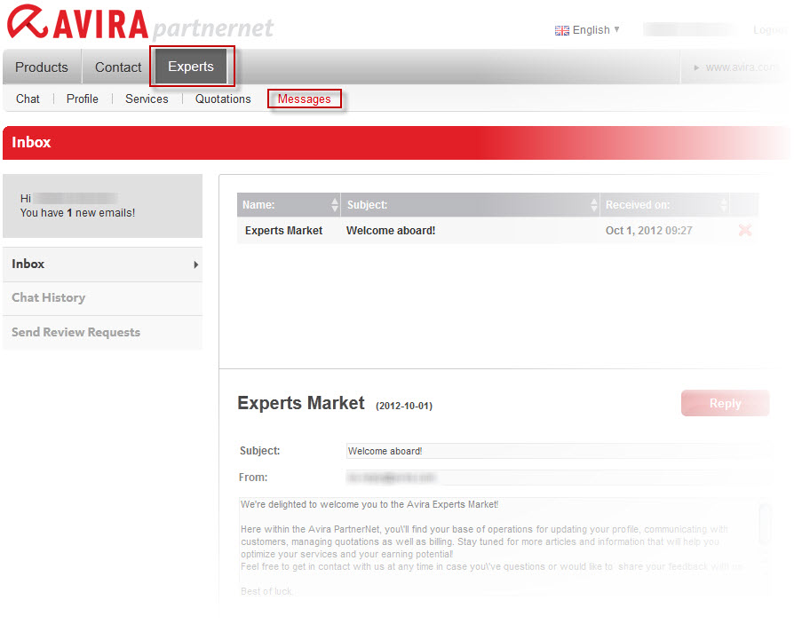Select the Experts tab

click(x=191, y=67)
